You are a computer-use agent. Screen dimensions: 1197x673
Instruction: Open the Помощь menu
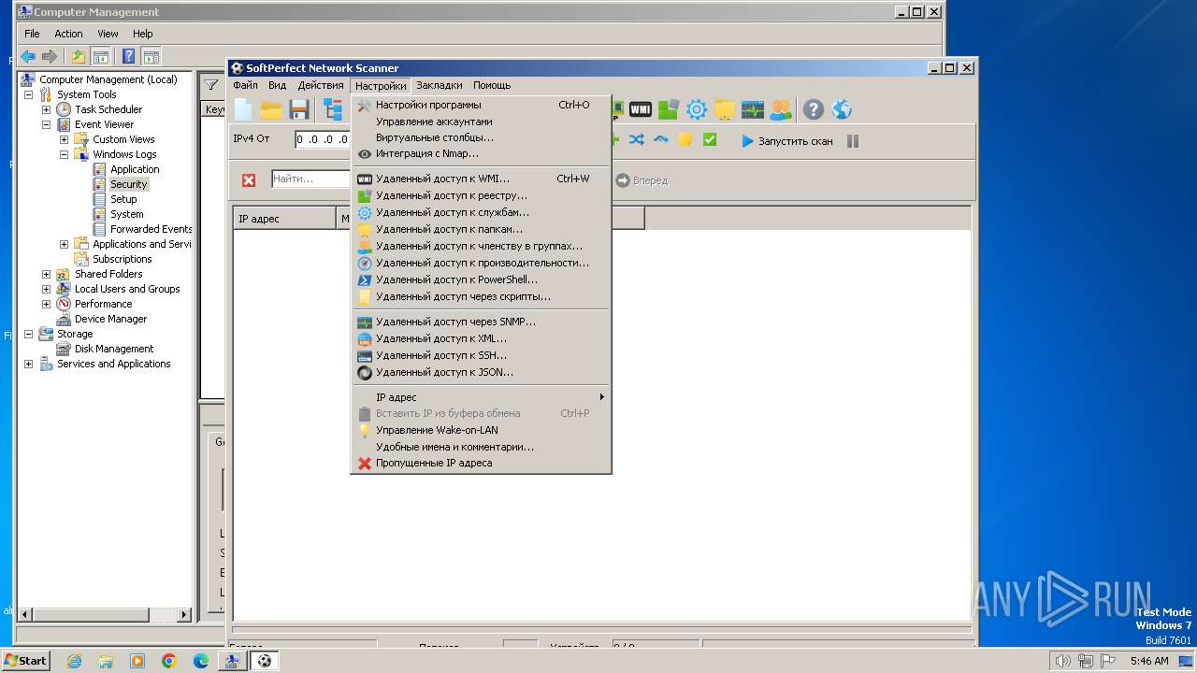click(x=492, y=85)
